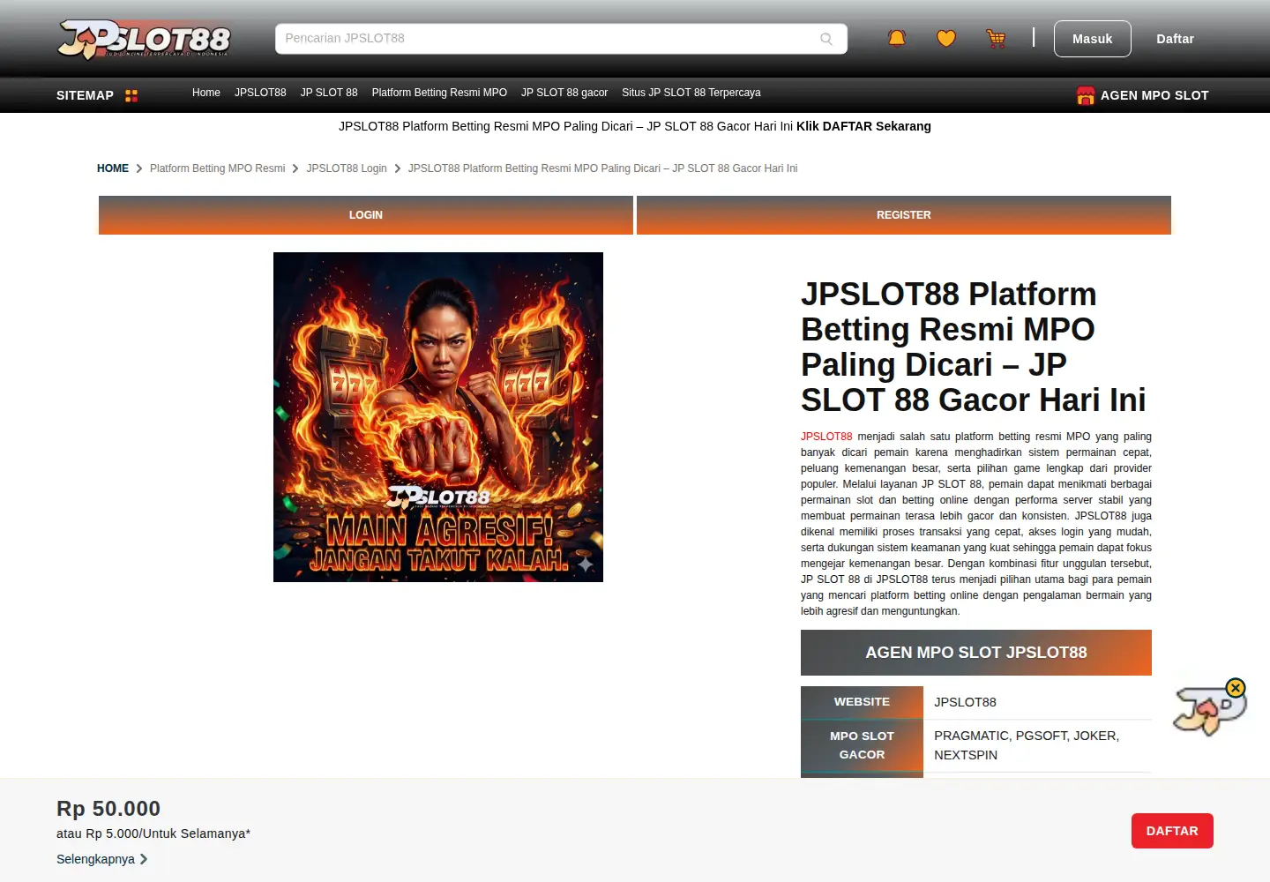Click the red DAFTAR button
Screen dimensions: 1270x882
(x=1172, y=831)
